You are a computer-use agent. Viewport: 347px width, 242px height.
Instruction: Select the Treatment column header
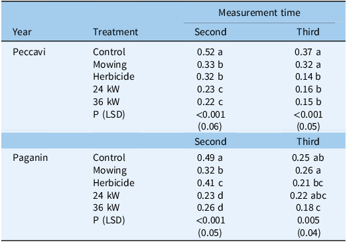tap(115, 32)
